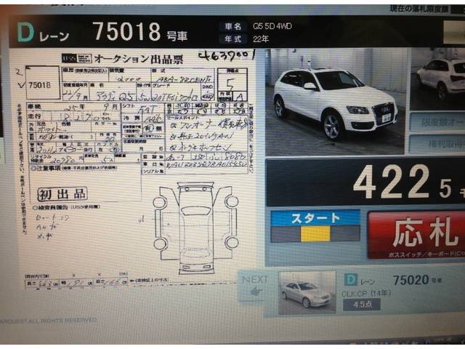Click lot number 75018 box on sheet
This screenshot has width=465, height=349.
[x=43, y=85]
